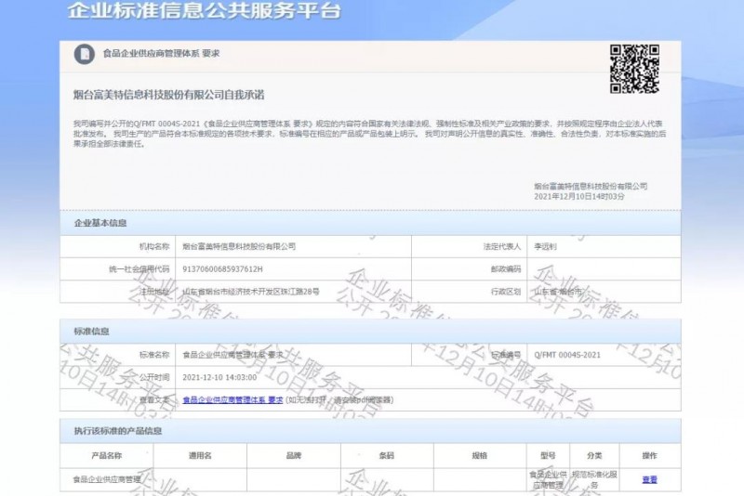Click the section header 企业基本信息
Screen dimensions: 744x496
pos(100,223)
